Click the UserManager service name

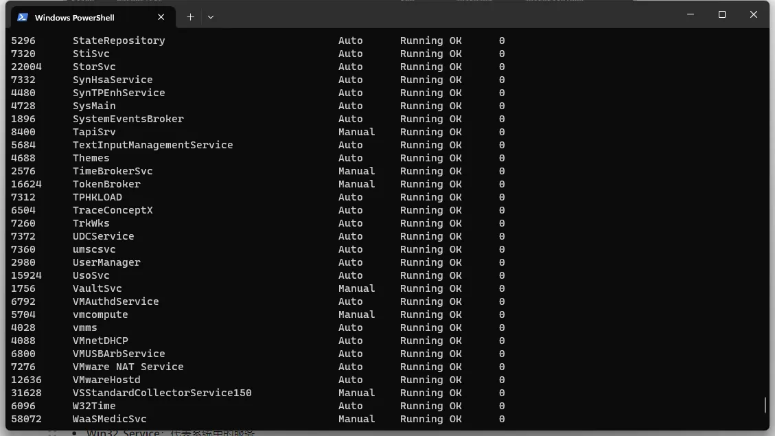tap(107, 262)
